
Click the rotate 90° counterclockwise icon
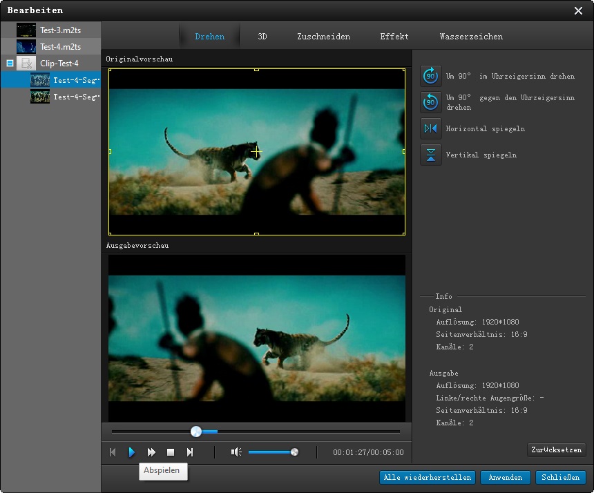431,102
